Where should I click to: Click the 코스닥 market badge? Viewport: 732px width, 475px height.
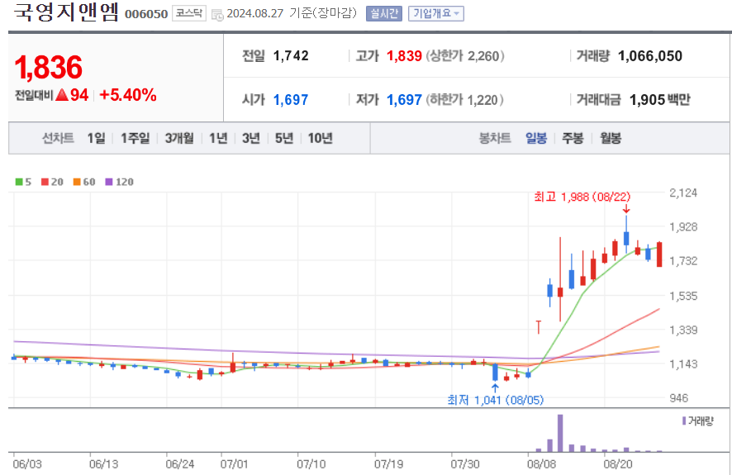click(189, 13)
